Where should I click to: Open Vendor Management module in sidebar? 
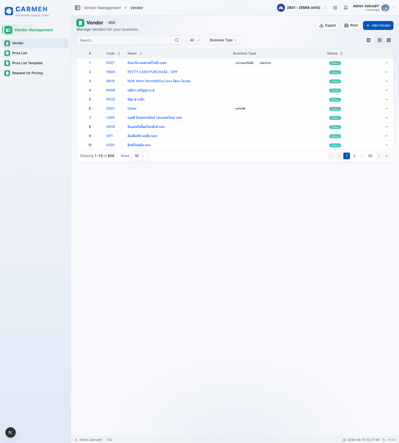click(35, 30)
